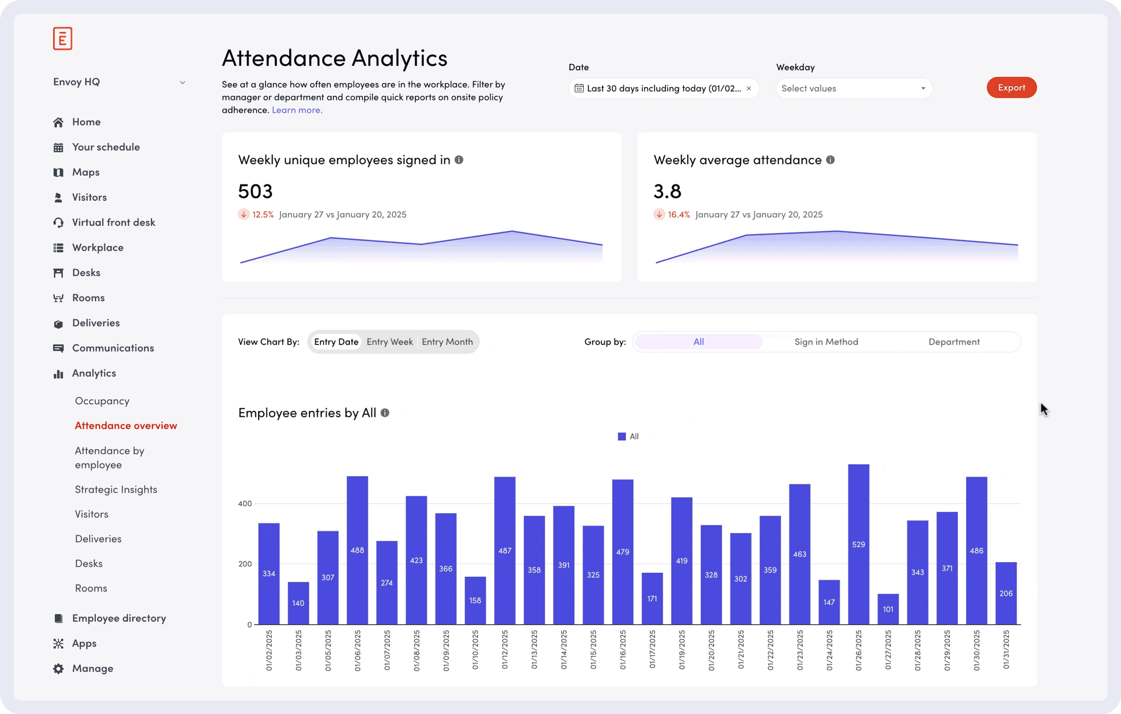
Task: Click Virtual front desk headset icon
Action: tap(58, 222)
